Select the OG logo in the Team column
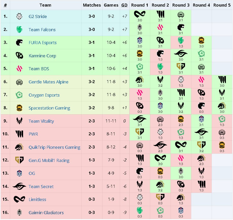Image resolution: width=233 pixels, height=220 pixels. point(19,173)
